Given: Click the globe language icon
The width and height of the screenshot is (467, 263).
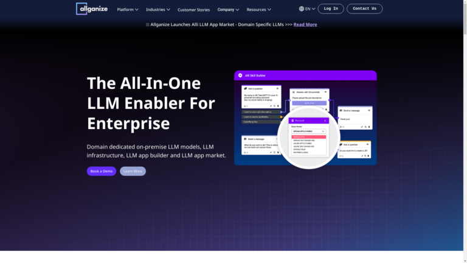Looking at the screenshot, I should [x=302, y=9].
